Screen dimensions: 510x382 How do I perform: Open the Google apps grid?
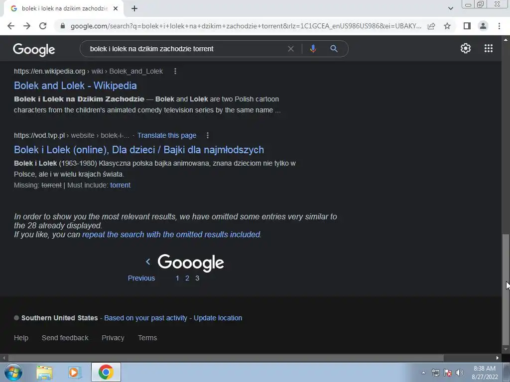click(489, 48)
